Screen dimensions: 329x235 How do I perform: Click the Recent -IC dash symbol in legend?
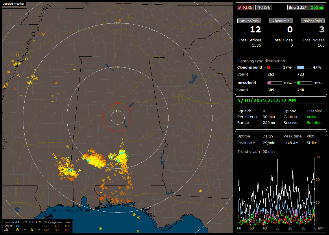coord(25,226)
